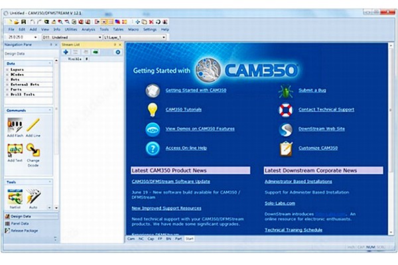
Task: Click the red magnifier Zoom In icon
Action: coord(60,22)
